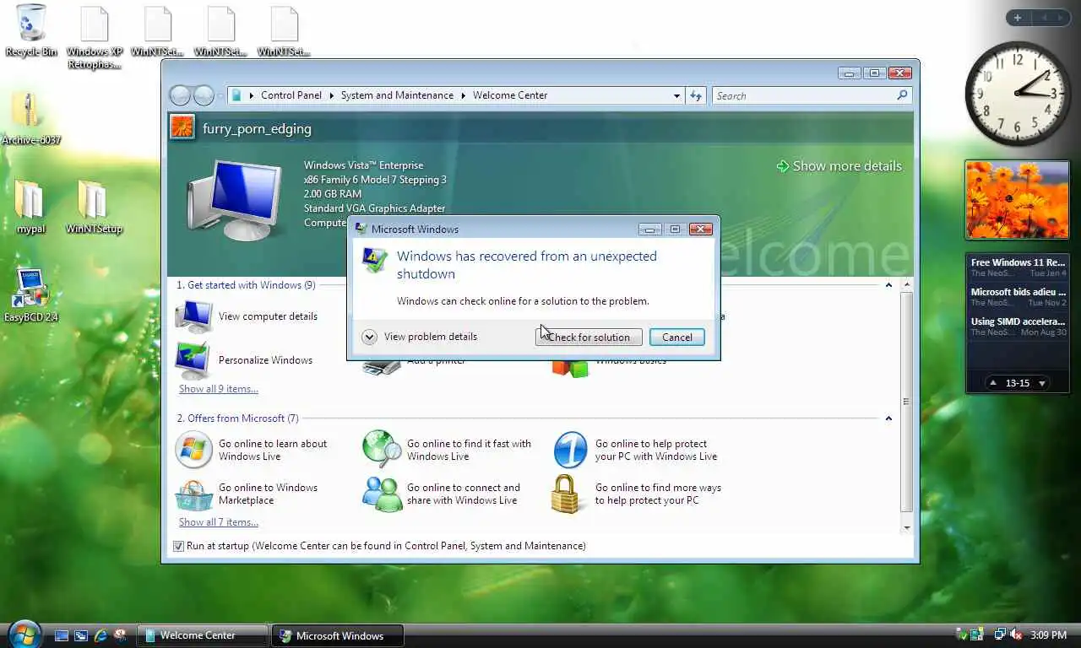Collapse Get started with Windows section
1081x648 pixels.
tap(888, 285)
